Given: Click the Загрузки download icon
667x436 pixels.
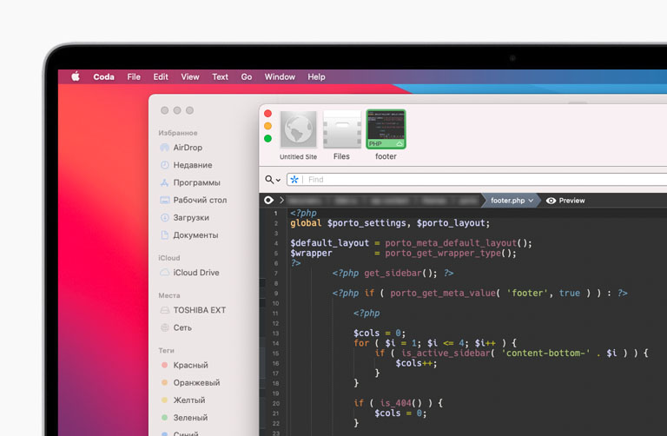Looking at the screenshot, I should [164, 217].
